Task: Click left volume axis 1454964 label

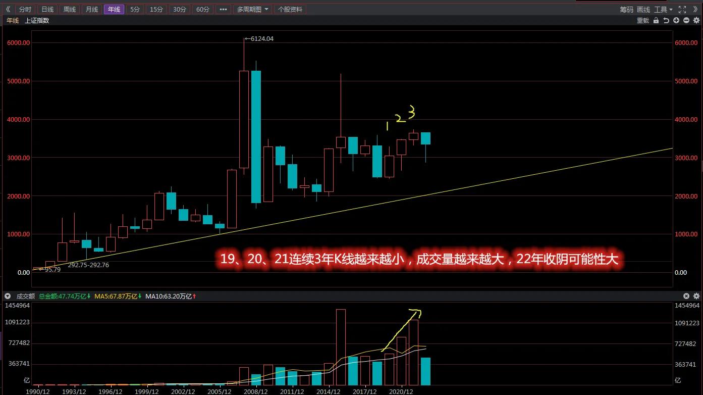Action: (18, 306)
